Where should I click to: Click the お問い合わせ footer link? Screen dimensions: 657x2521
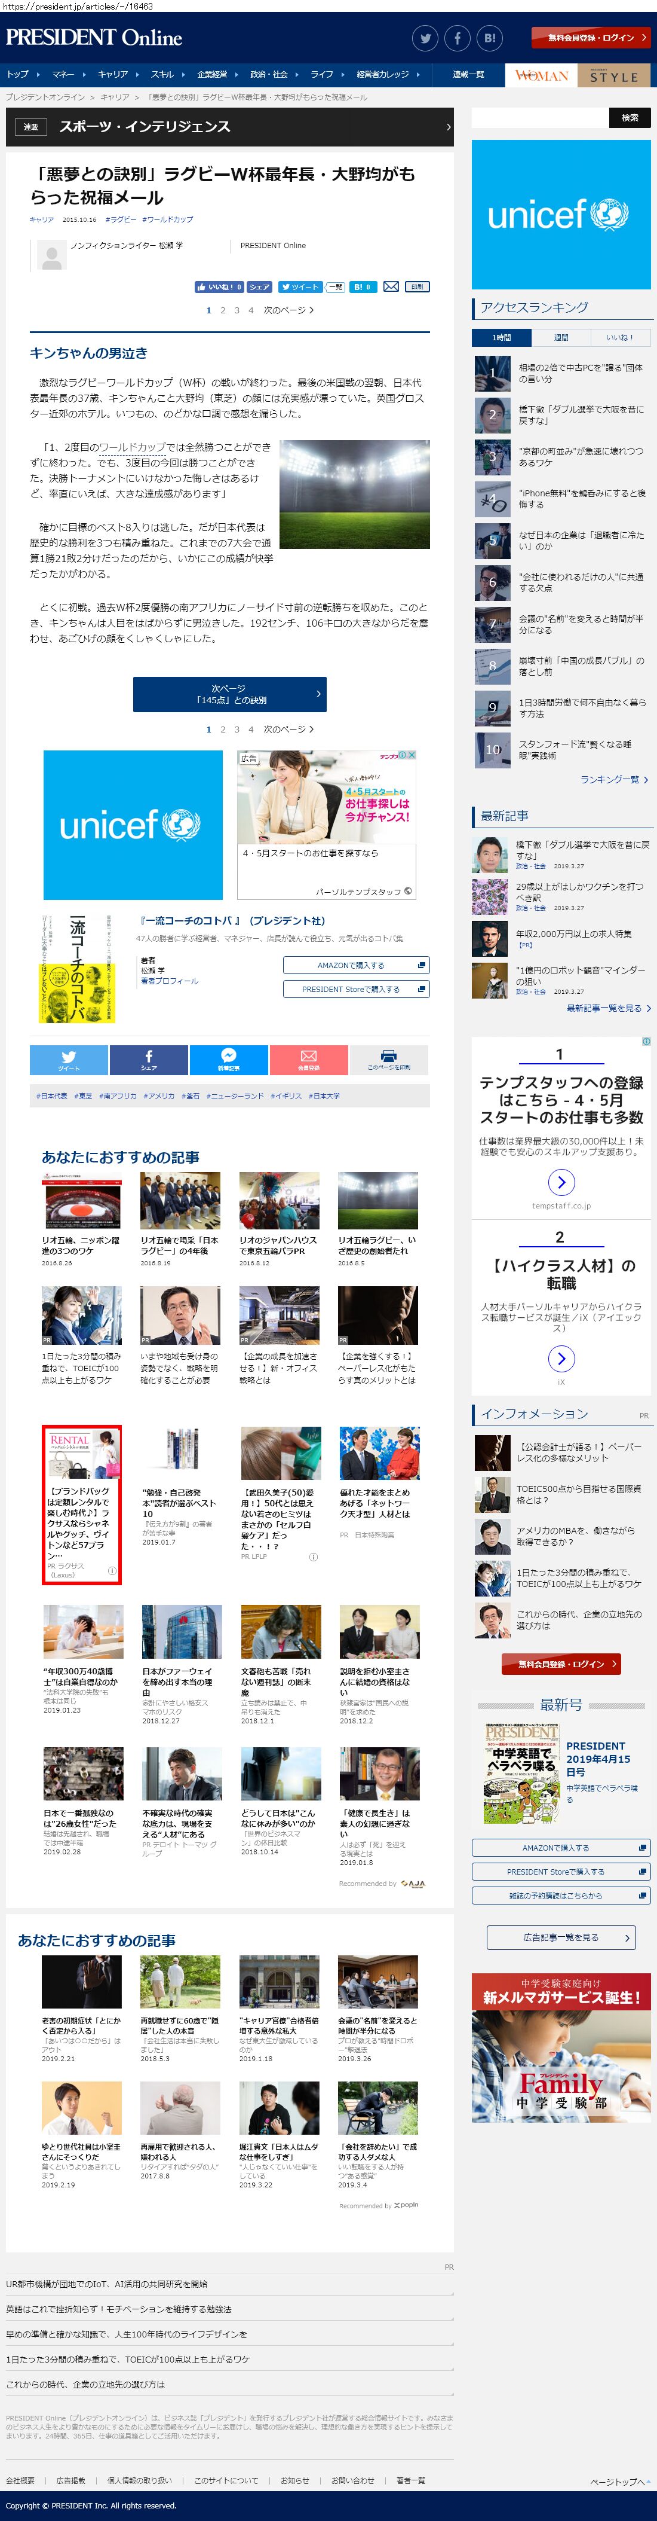[x=352, y=2480]
